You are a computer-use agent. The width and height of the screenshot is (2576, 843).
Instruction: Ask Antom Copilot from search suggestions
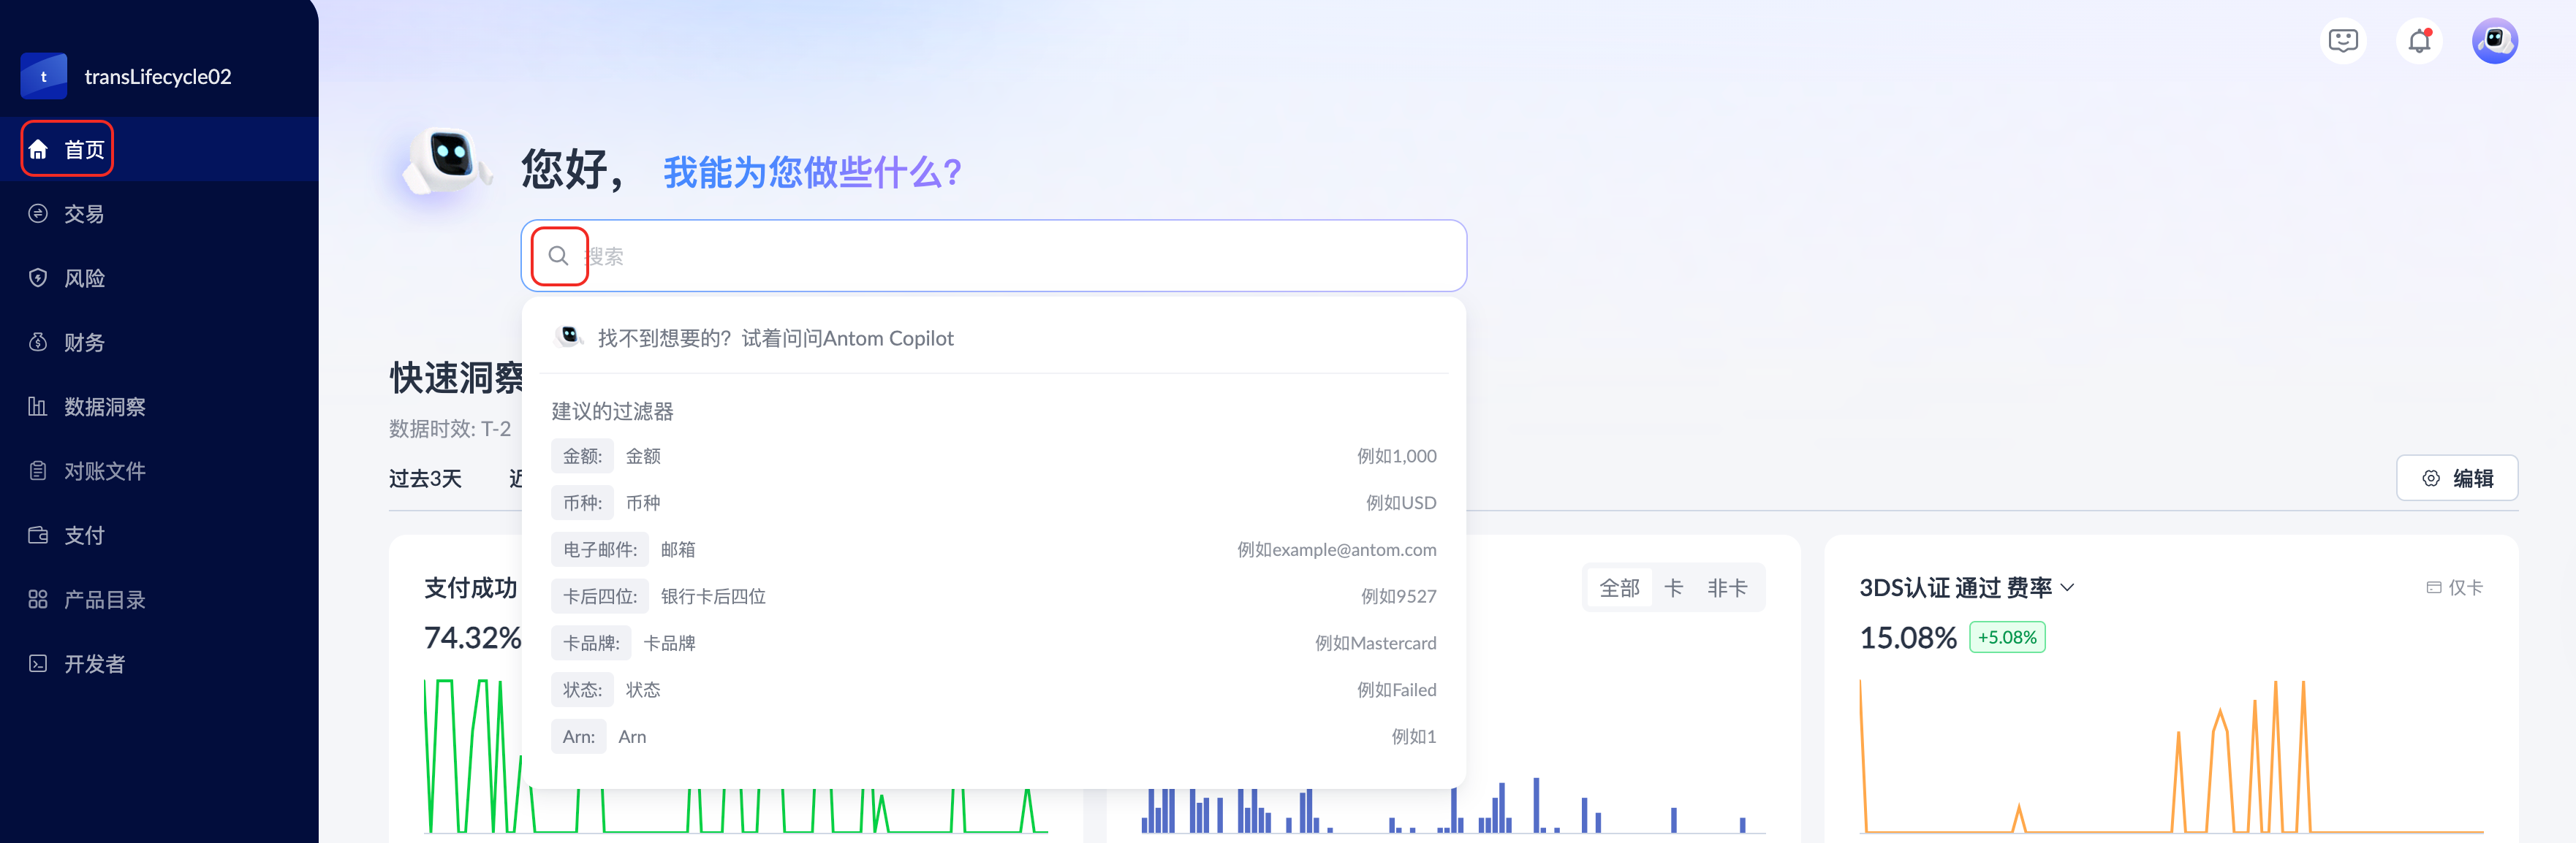click(x=775, y=339)
